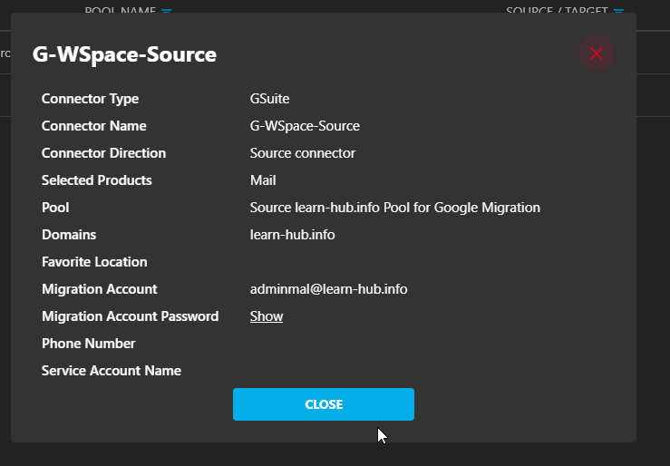Click the Source connector direction value
670x466 pixels.
[x=303, y=153]
